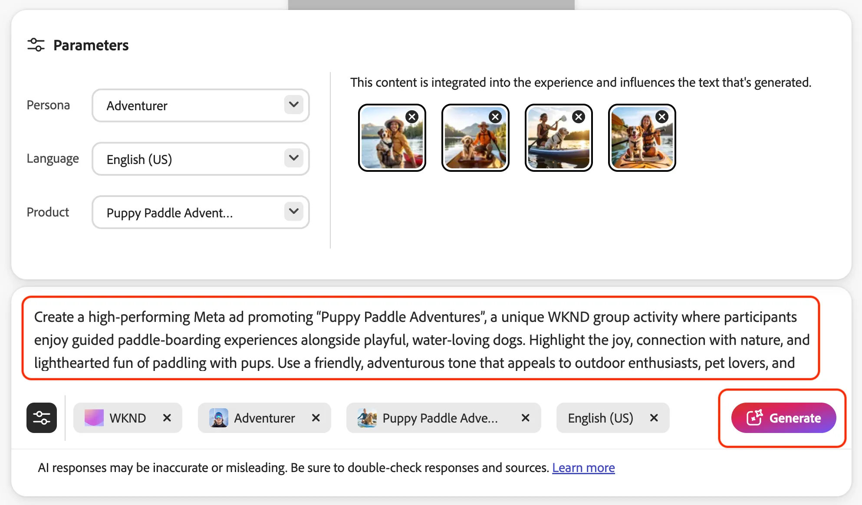Remove the English (US) language chip
862x505 pixels.
pyautogui.click(x=654, y=418)
